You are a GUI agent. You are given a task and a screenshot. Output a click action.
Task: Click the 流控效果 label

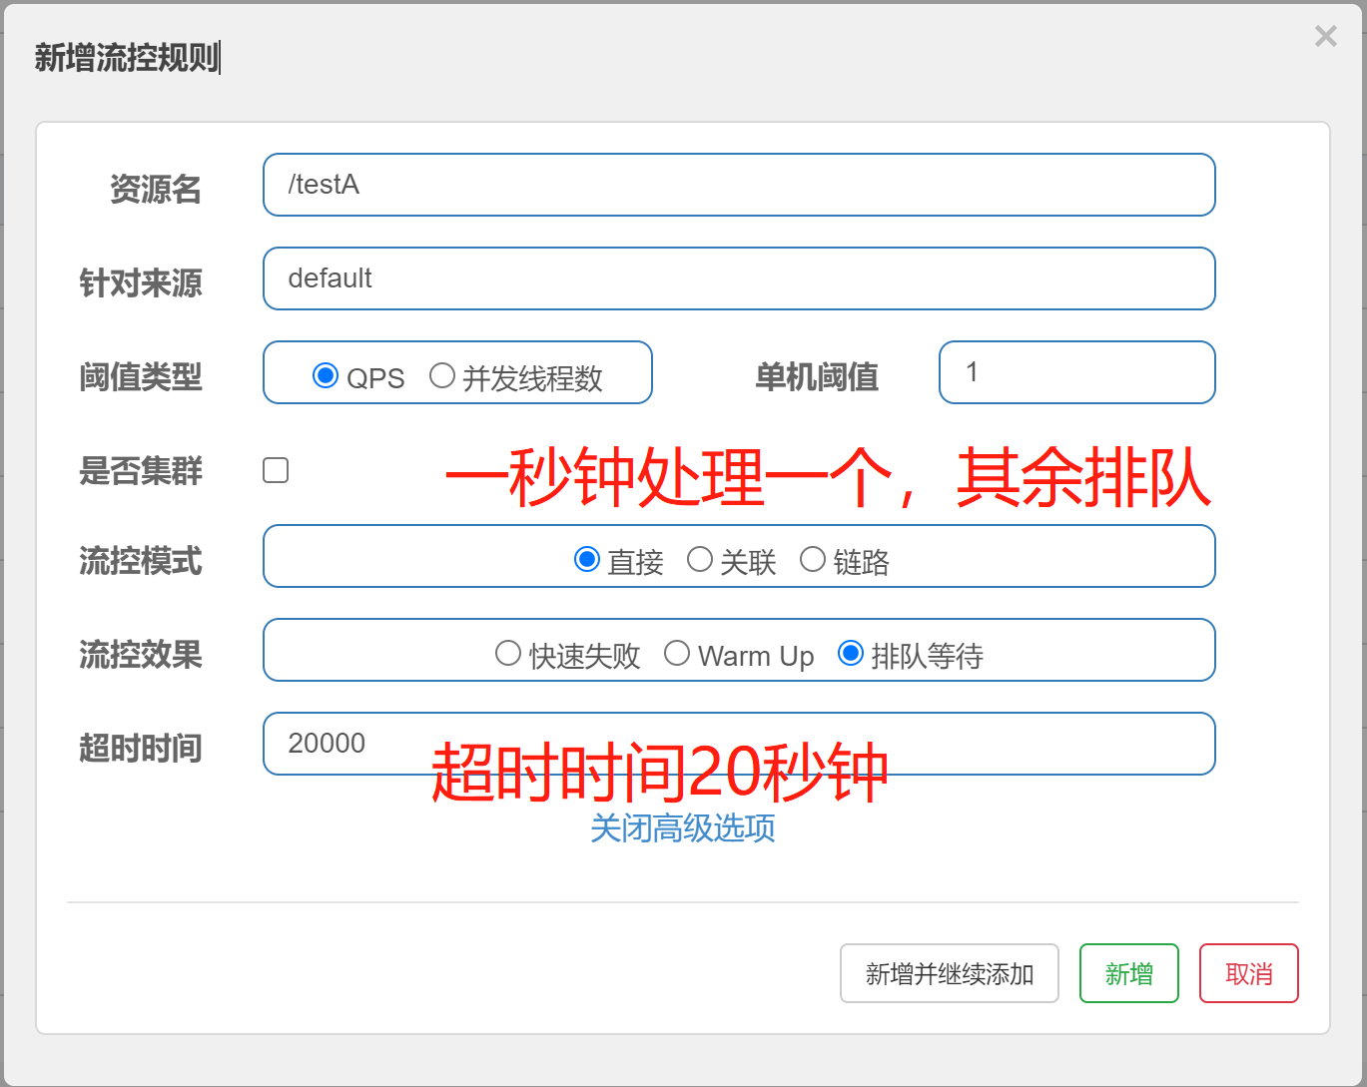click(141, 655)
